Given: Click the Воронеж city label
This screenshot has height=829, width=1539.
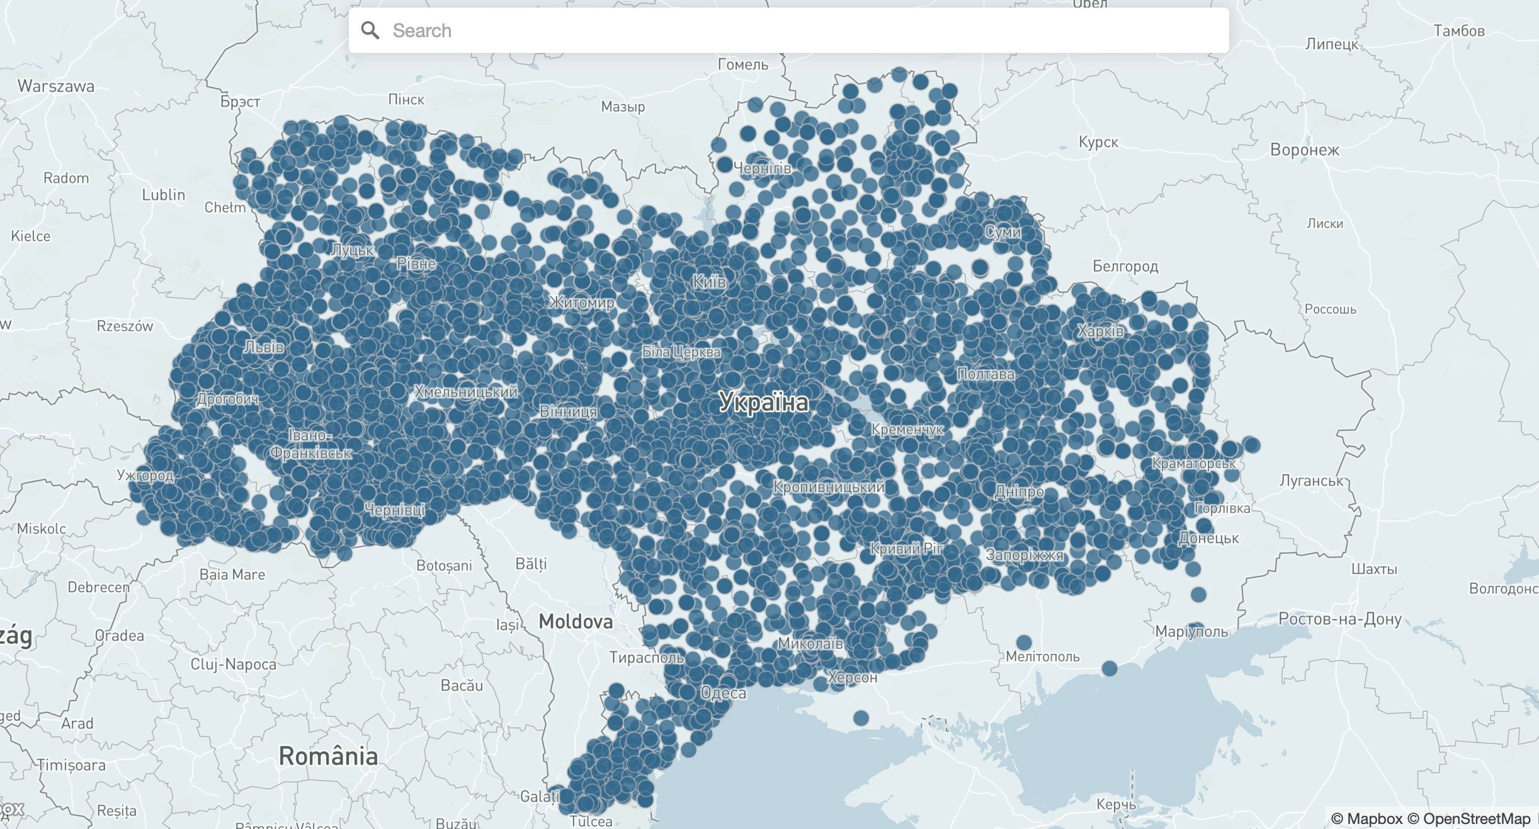Looking at the screenshot, I should [x=1305, y=150].
